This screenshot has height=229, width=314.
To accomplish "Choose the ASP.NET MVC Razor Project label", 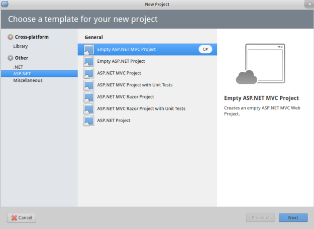I will pyautogui.click(x=126, y=97).
